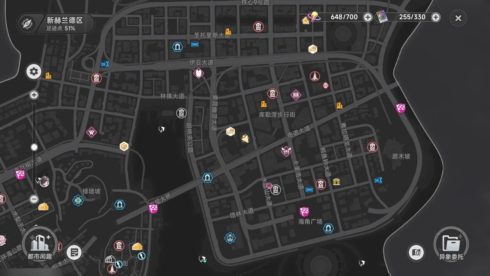
Task: Select the gray marker beside 林檎大道
Action: [x=181, y=113]
